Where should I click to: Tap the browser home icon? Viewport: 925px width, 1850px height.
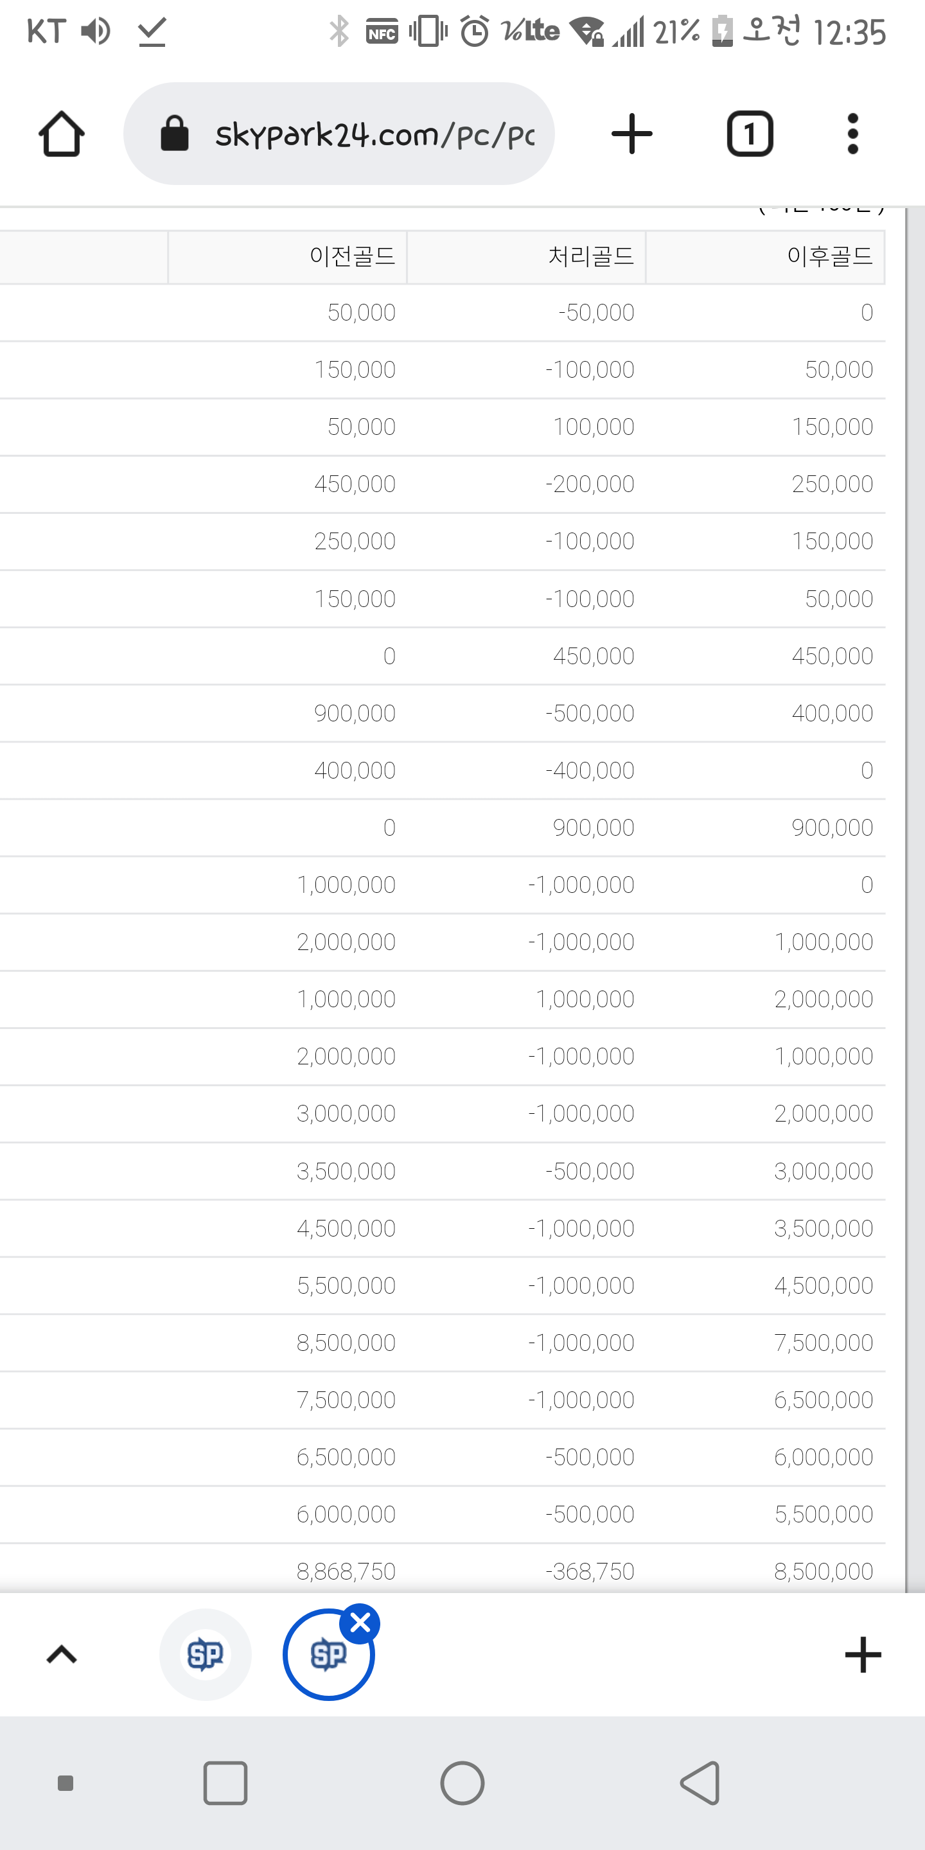(x=62, y=134)
